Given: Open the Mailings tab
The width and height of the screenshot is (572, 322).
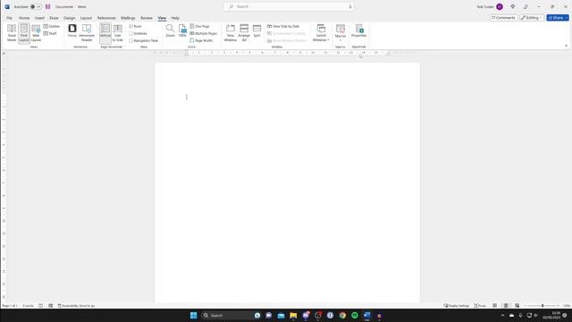Looking at the screenshot, I should pos(128,18).
